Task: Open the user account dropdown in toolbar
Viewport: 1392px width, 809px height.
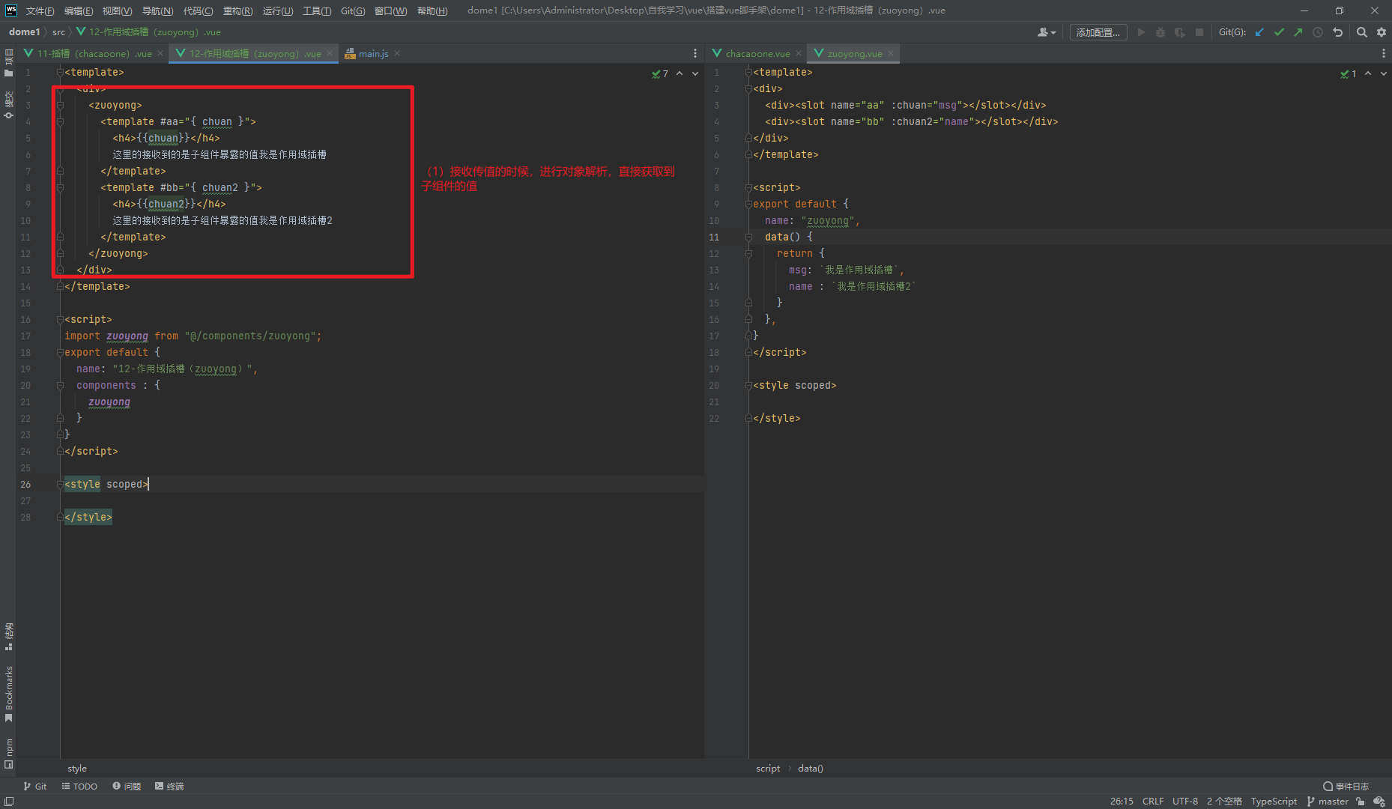Action: 1046,32
